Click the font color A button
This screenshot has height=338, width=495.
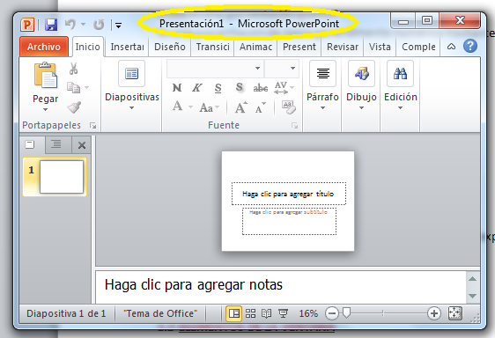point(177,107)
